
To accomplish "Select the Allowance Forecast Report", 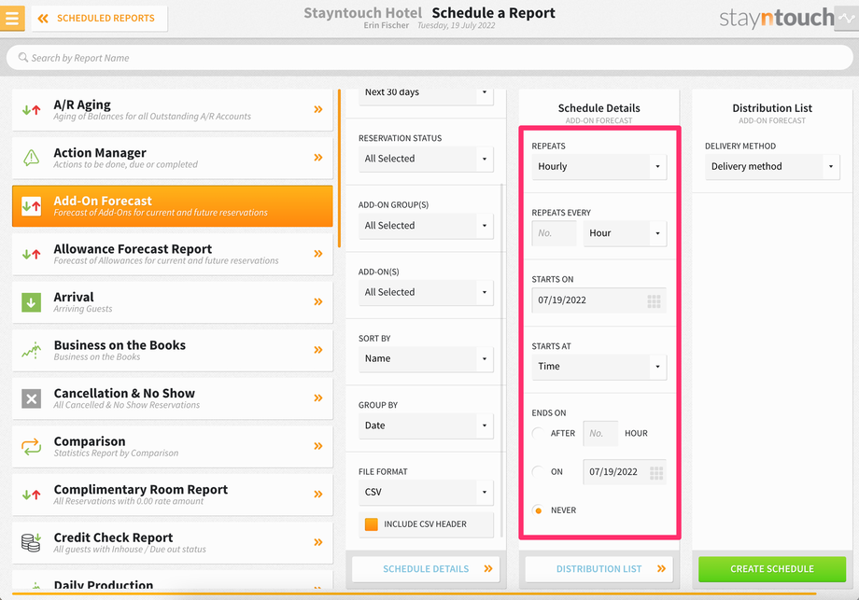I will 172,254.
